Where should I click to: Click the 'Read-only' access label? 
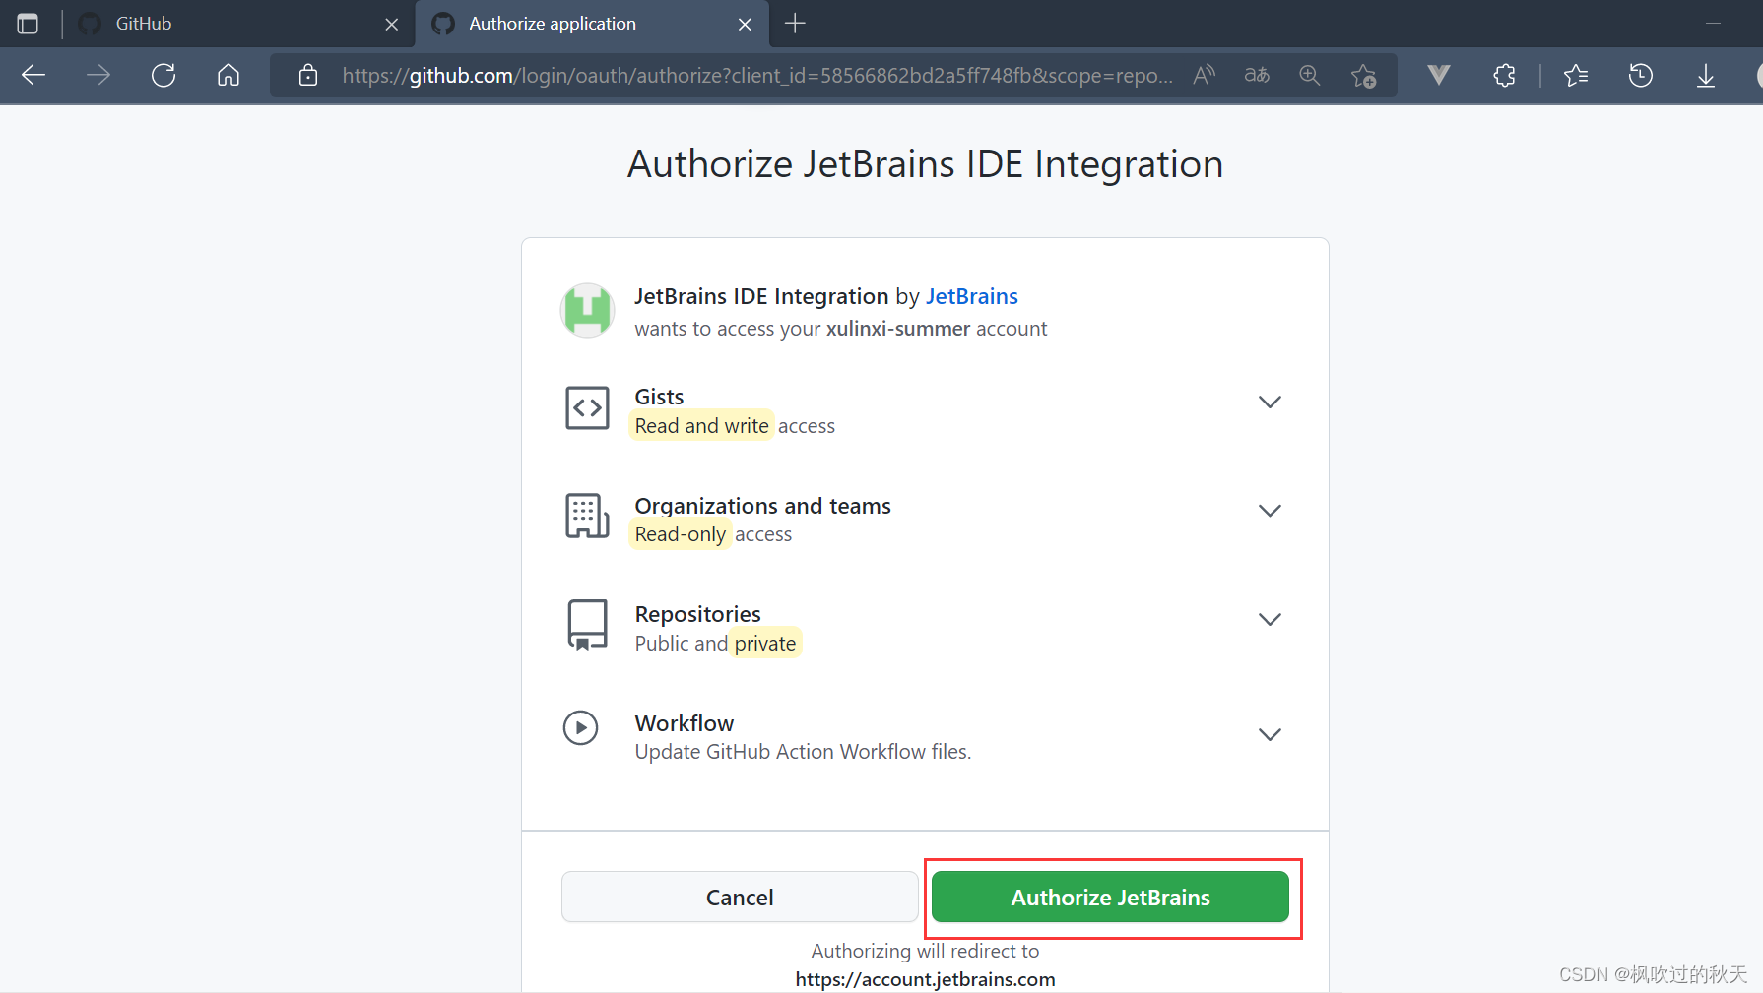680,534
